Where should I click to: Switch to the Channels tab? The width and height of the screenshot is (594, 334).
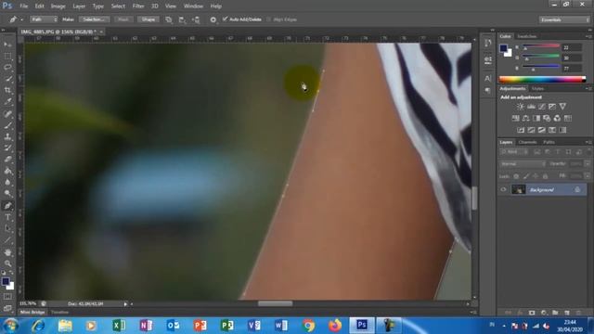pyautogui.click(x=527, y=142)
